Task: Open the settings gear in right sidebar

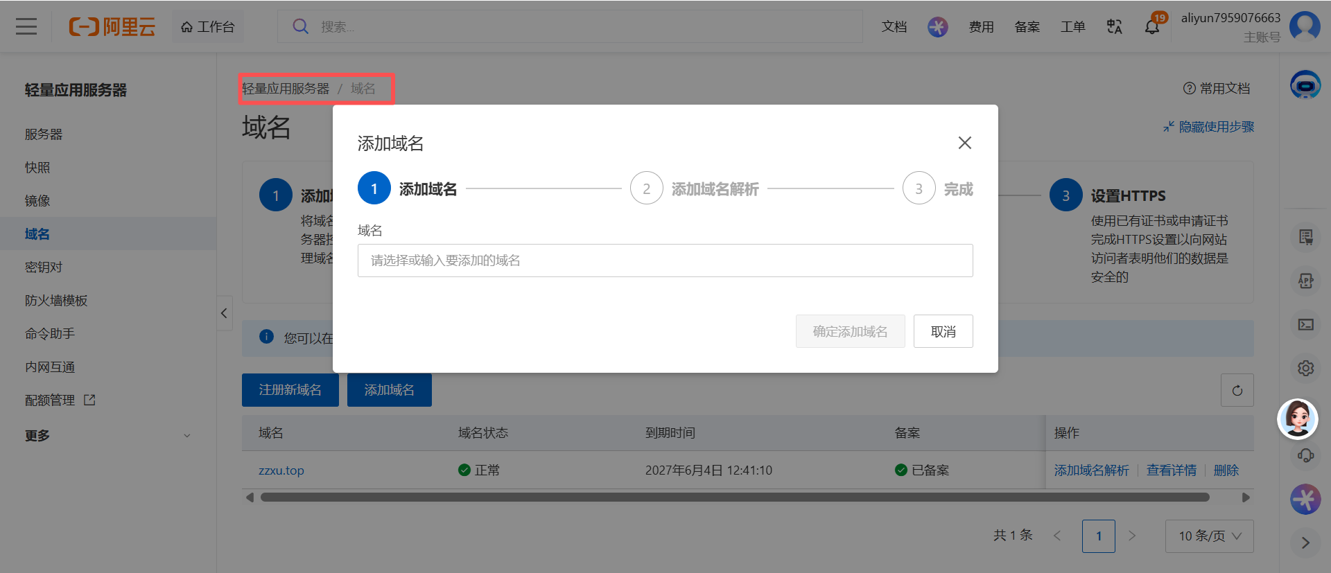Action: pos(1305,368)
